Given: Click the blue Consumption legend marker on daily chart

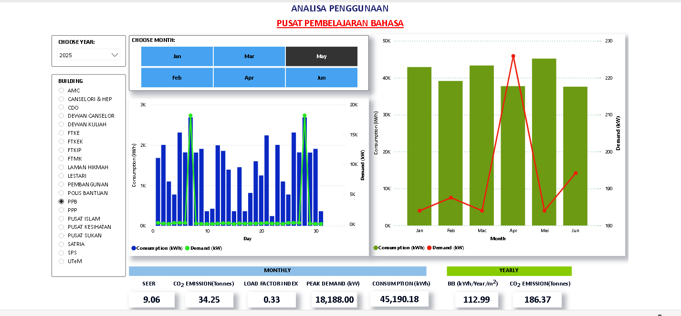Looking at the screenshot, I should pyautogui.click(x=134, y=248).
